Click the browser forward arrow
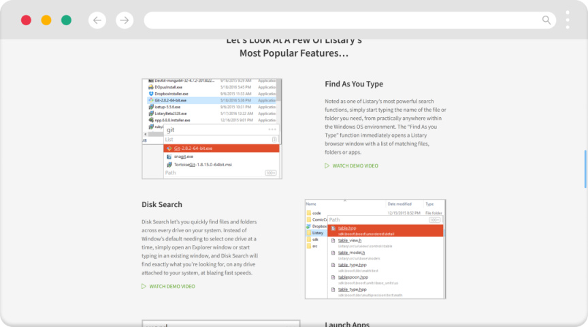The width and height of the screenshot is (588, 327). 125,20
